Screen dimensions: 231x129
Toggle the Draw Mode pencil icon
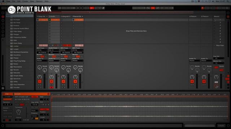point(104,8)
